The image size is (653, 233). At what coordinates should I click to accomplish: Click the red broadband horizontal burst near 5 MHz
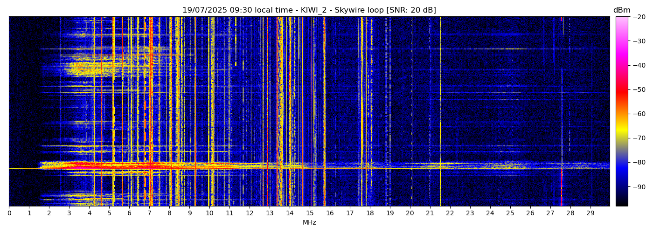pos(110,165)
